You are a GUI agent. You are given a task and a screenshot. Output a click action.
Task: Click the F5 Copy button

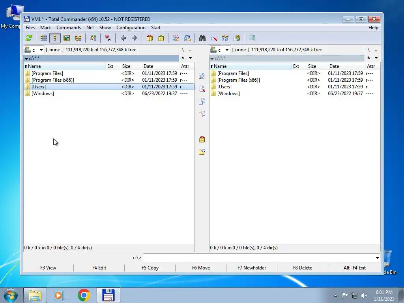[150, 268]
